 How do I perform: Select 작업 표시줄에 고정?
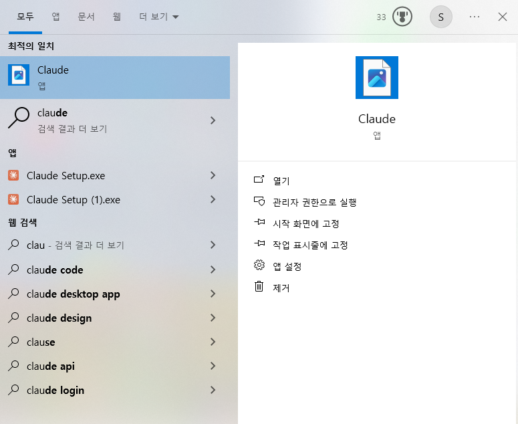(310, 245)
